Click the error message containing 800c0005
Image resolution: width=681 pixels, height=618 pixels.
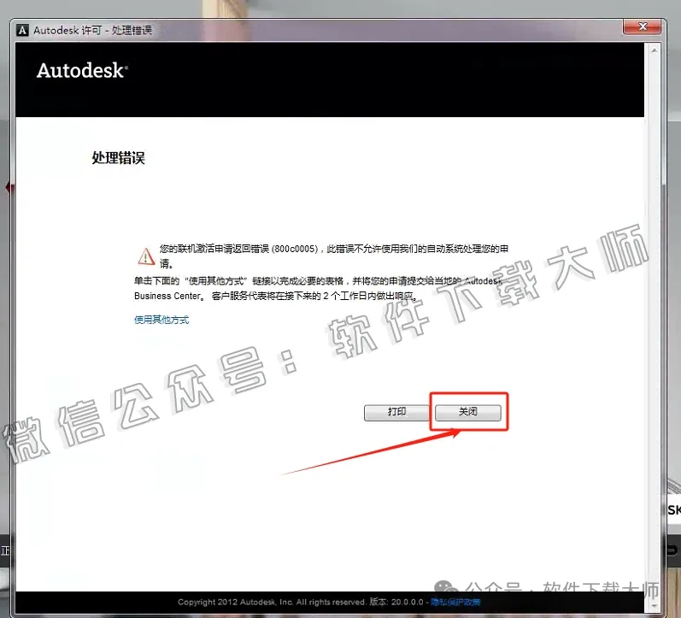(x=333, y=256)
